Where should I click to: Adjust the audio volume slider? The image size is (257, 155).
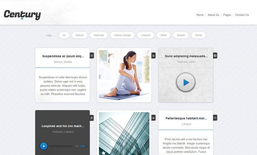tap(83, 146)
